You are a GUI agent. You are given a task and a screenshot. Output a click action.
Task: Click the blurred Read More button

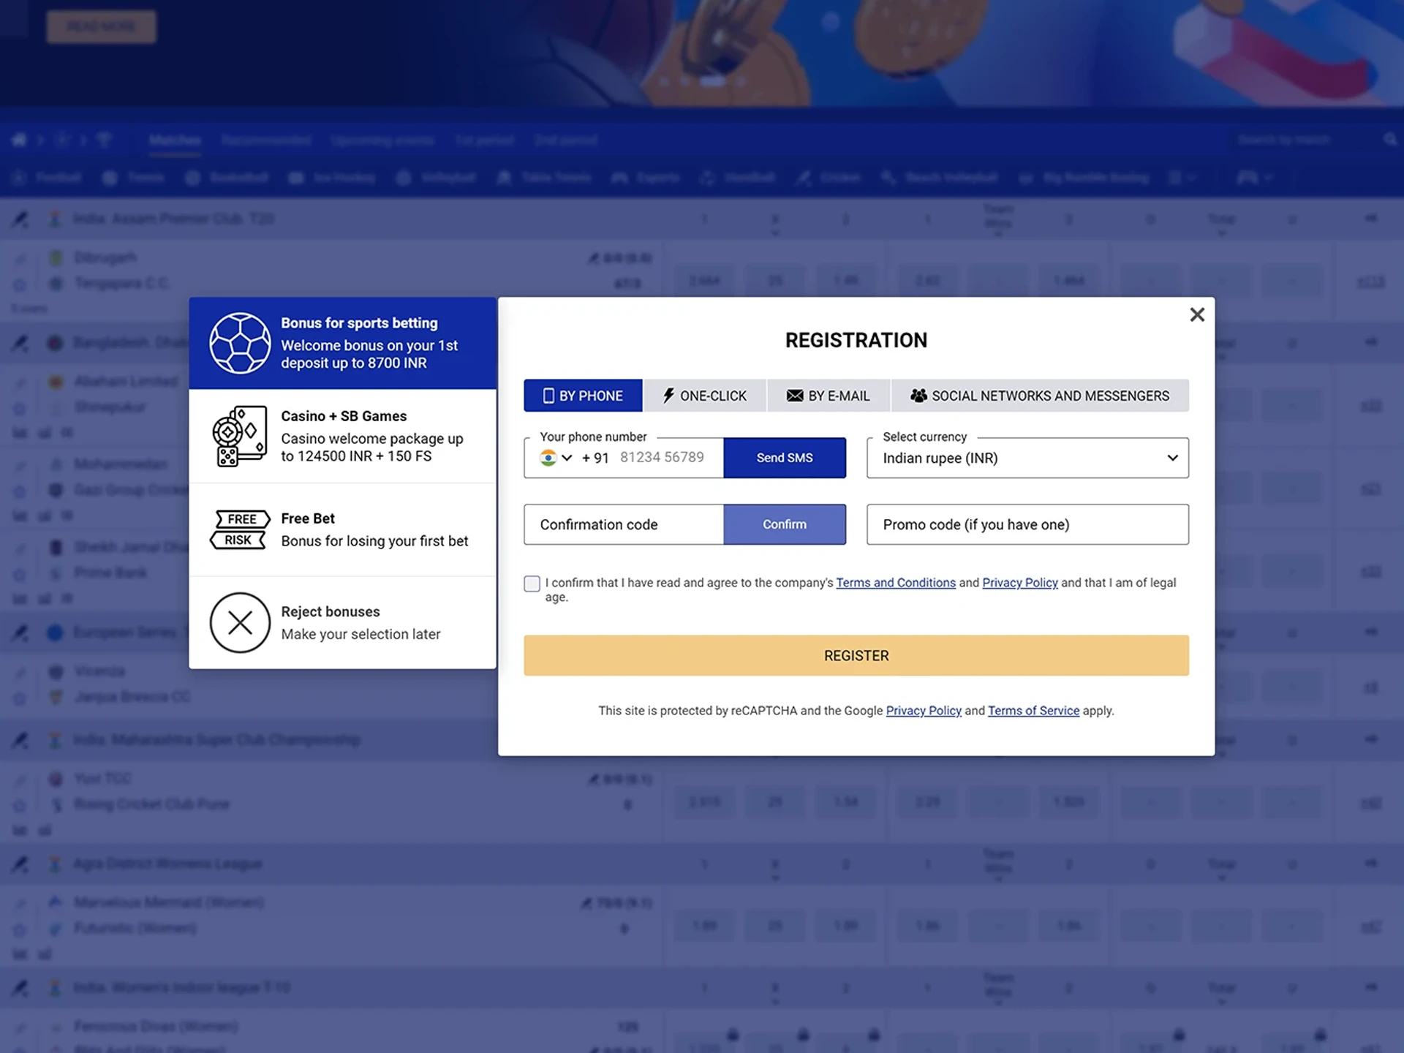coord(101,26)
